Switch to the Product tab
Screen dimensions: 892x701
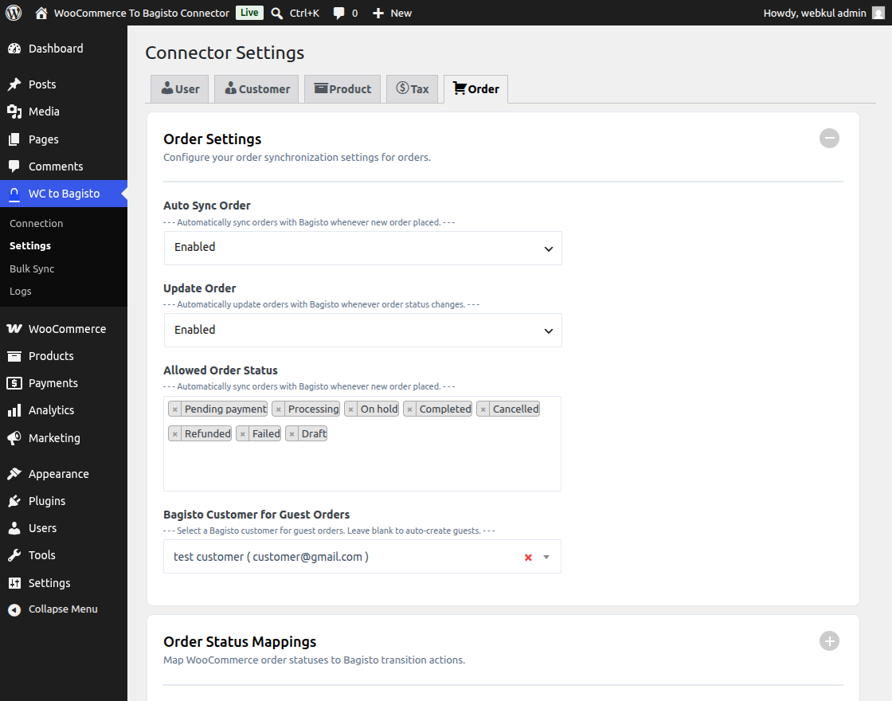[342, 88]
